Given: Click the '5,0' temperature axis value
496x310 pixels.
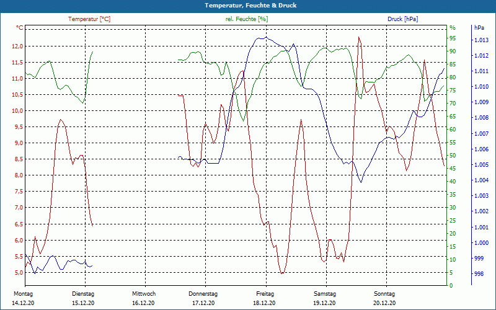Looking at the screenshot, I should [18, 272].
